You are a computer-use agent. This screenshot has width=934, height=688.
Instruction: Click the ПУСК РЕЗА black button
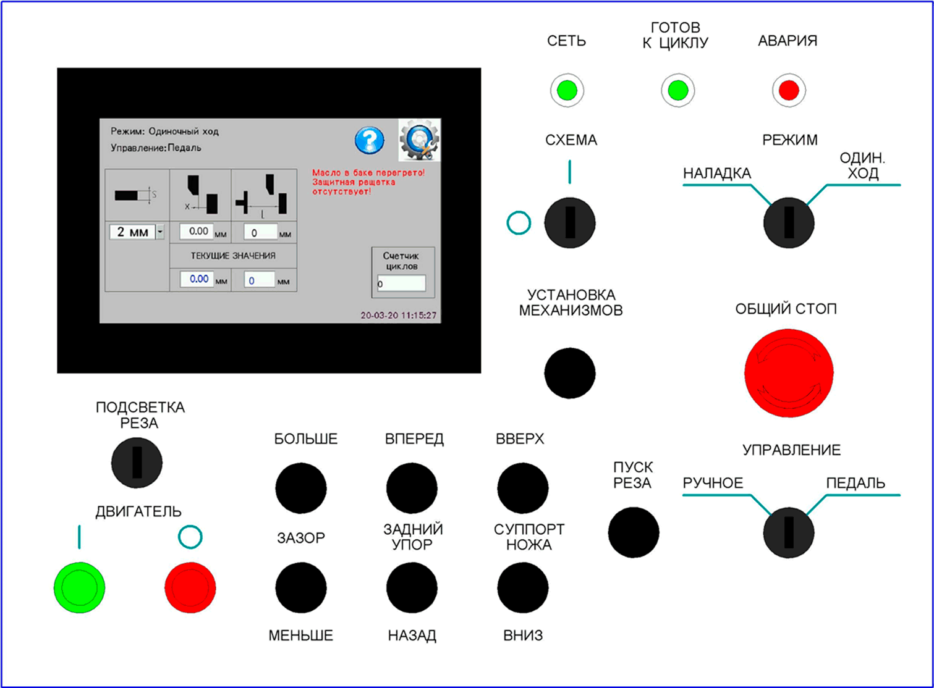pyautogui.click(x=634, y=532)
